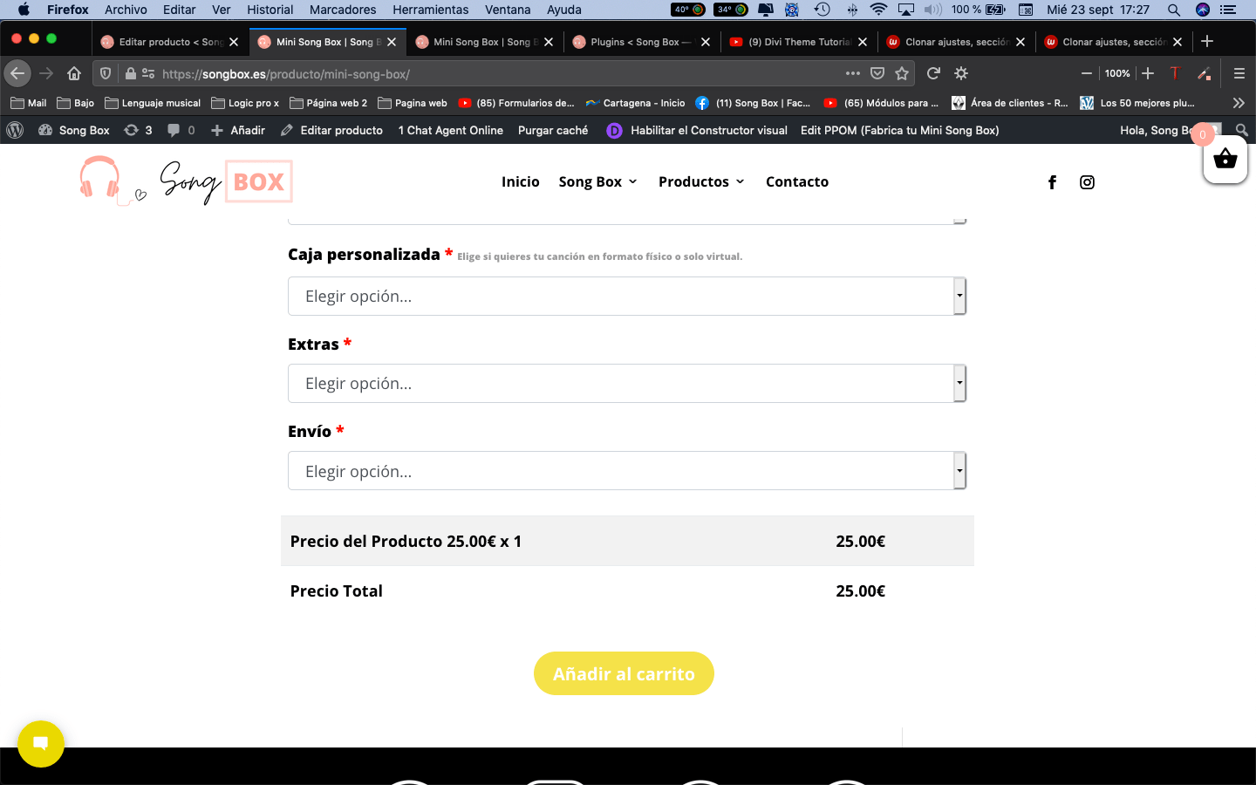Open the Extras option dropdown
1256x785 pixels.
[627, 384]
